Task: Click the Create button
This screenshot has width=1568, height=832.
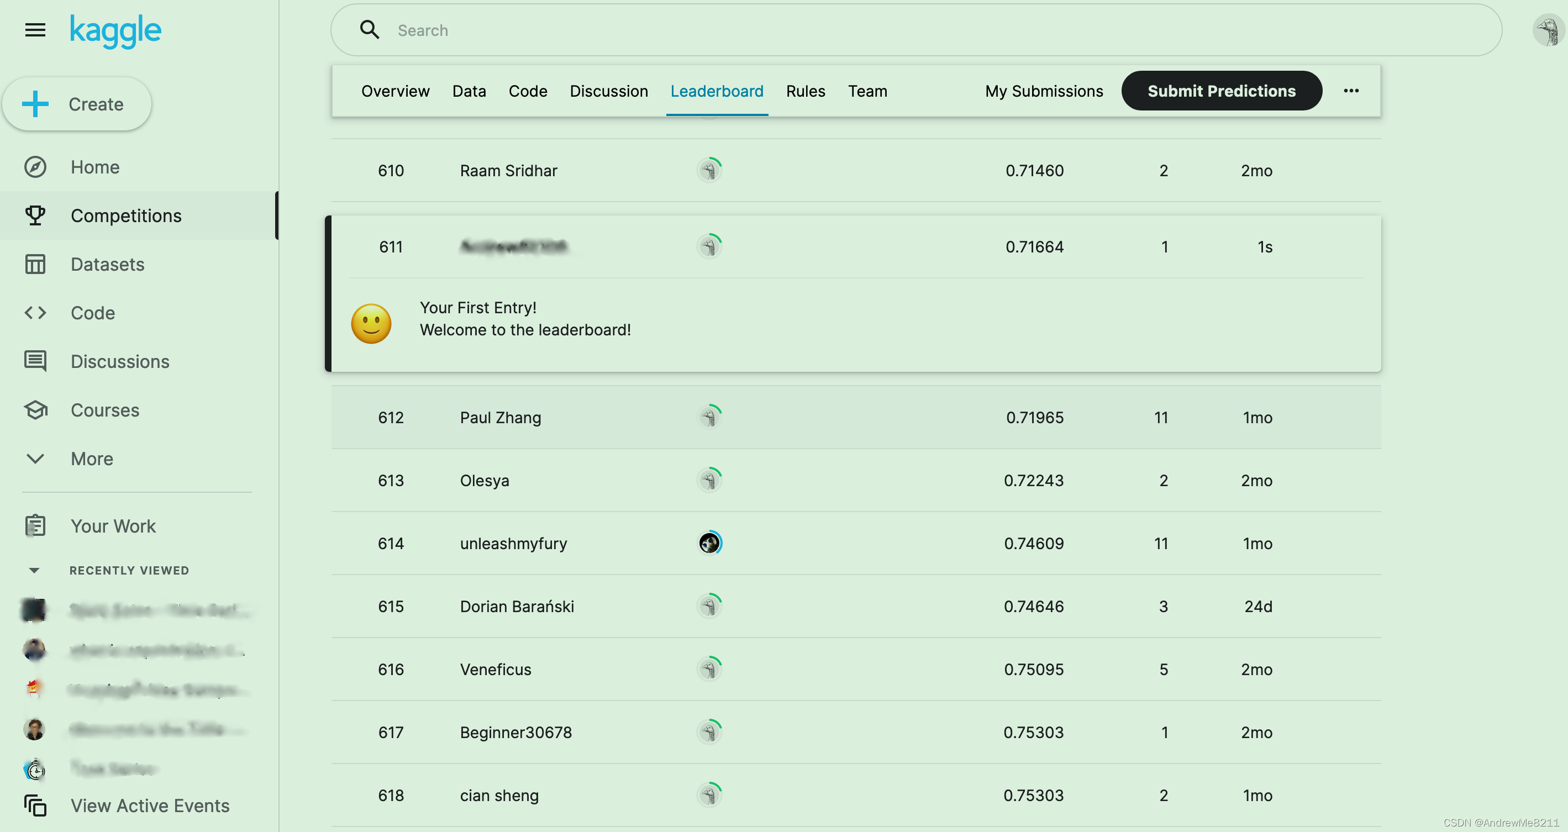Action: pos(77,104)
